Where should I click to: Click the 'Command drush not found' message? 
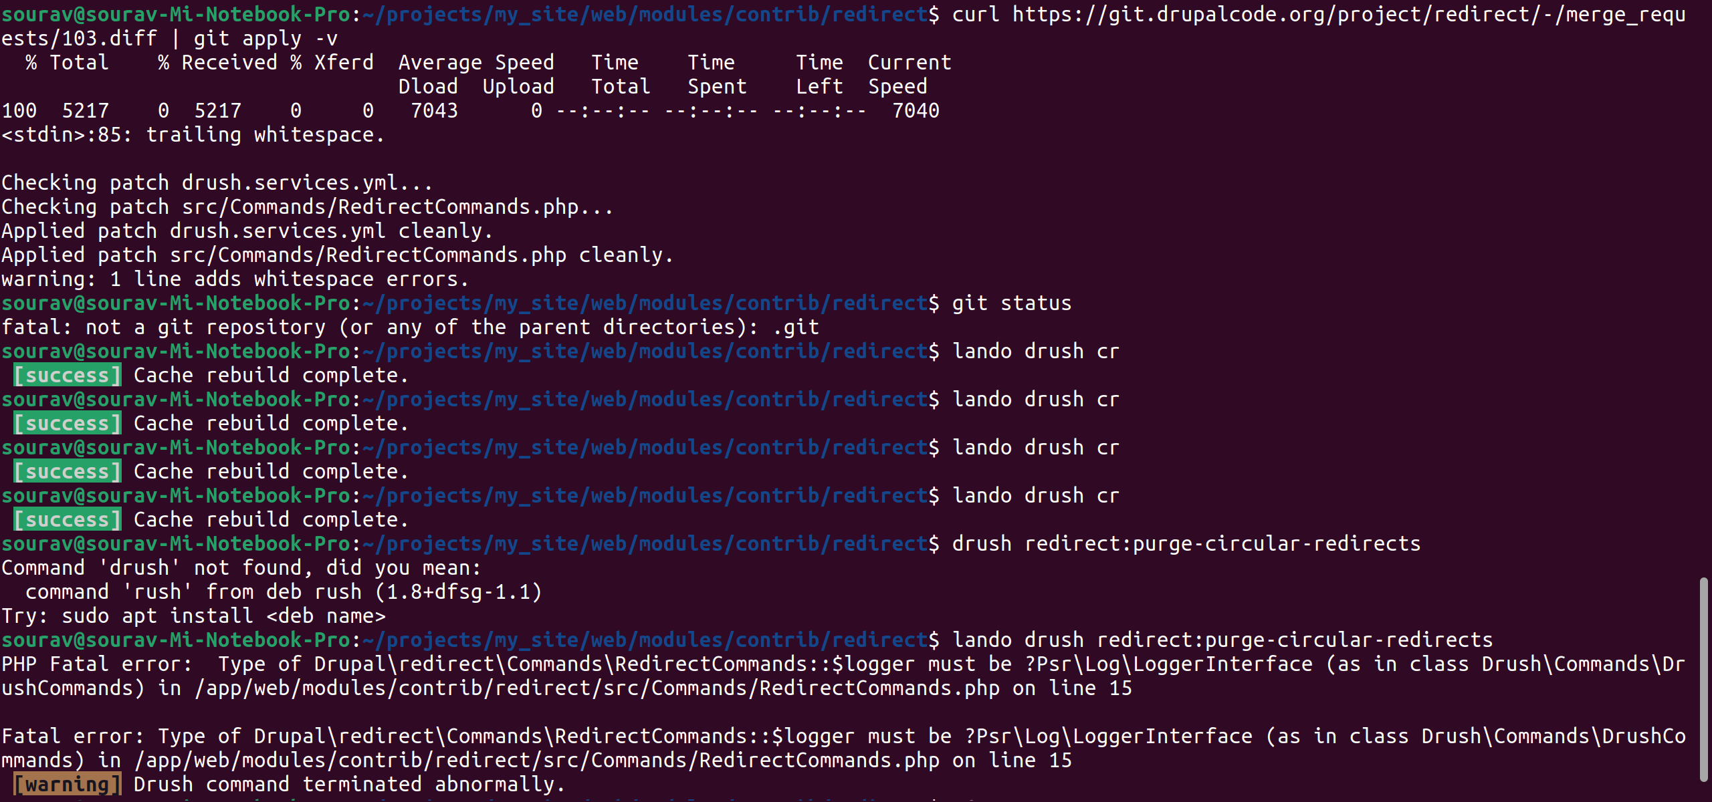coord(241,568)
